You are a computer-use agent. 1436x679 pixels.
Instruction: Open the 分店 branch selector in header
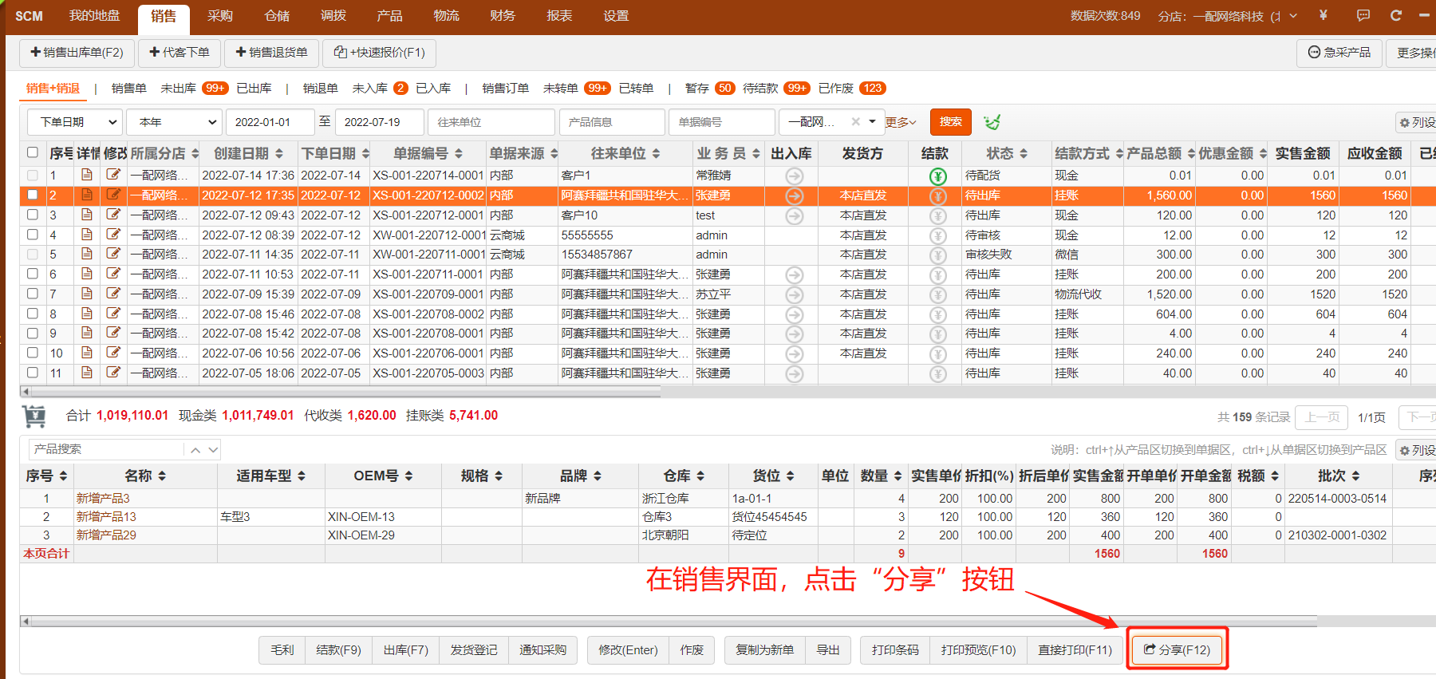(x=1228, y=16)
